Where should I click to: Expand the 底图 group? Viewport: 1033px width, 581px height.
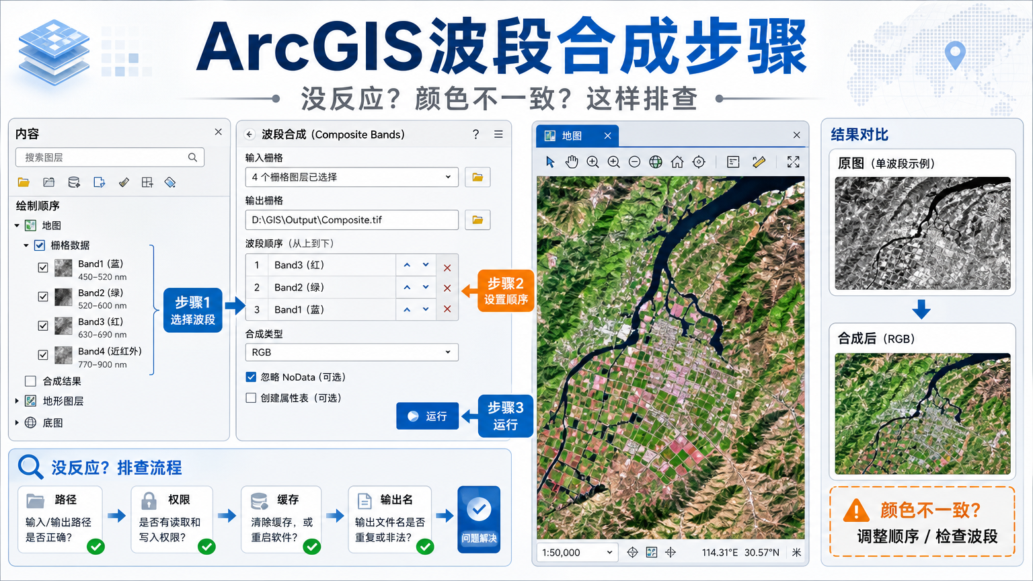click(x=17, y=423)
